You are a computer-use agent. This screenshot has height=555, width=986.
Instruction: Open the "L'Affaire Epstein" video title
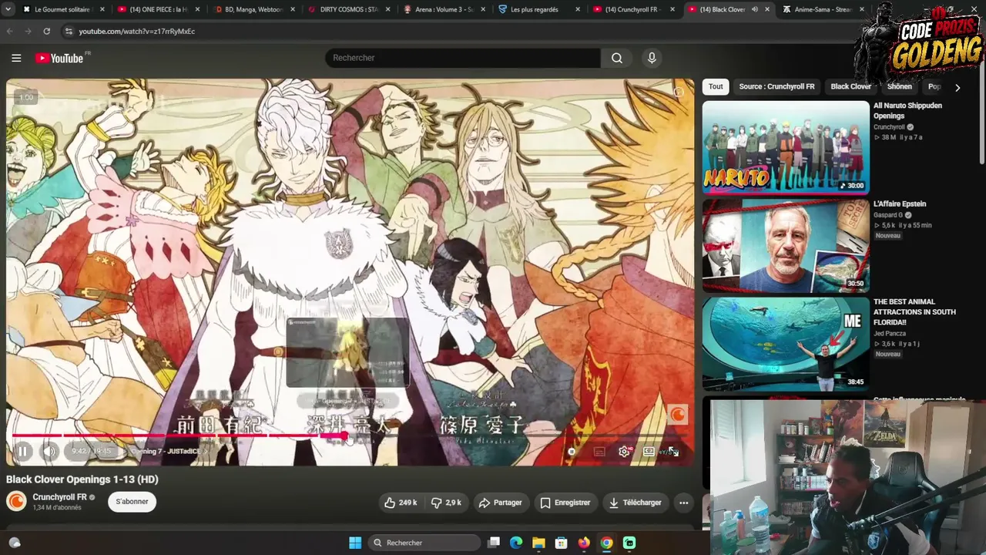900,203
